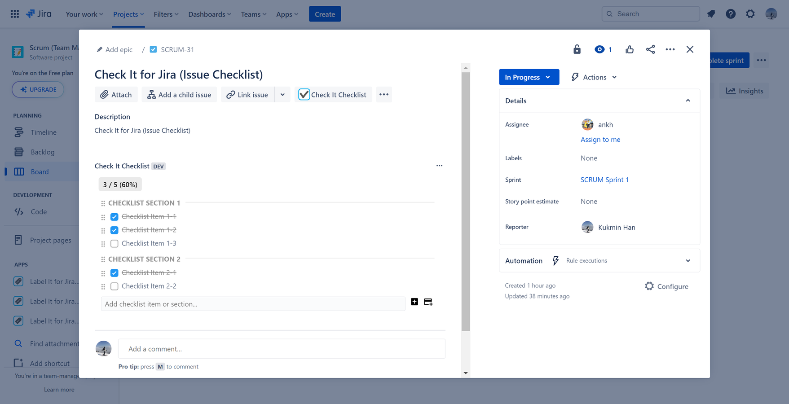Image resolution: width=789 pixels, height=404 pixels.
Task: Click the SCRUM-31 issue type icon
Action: (x=153, y=49)
